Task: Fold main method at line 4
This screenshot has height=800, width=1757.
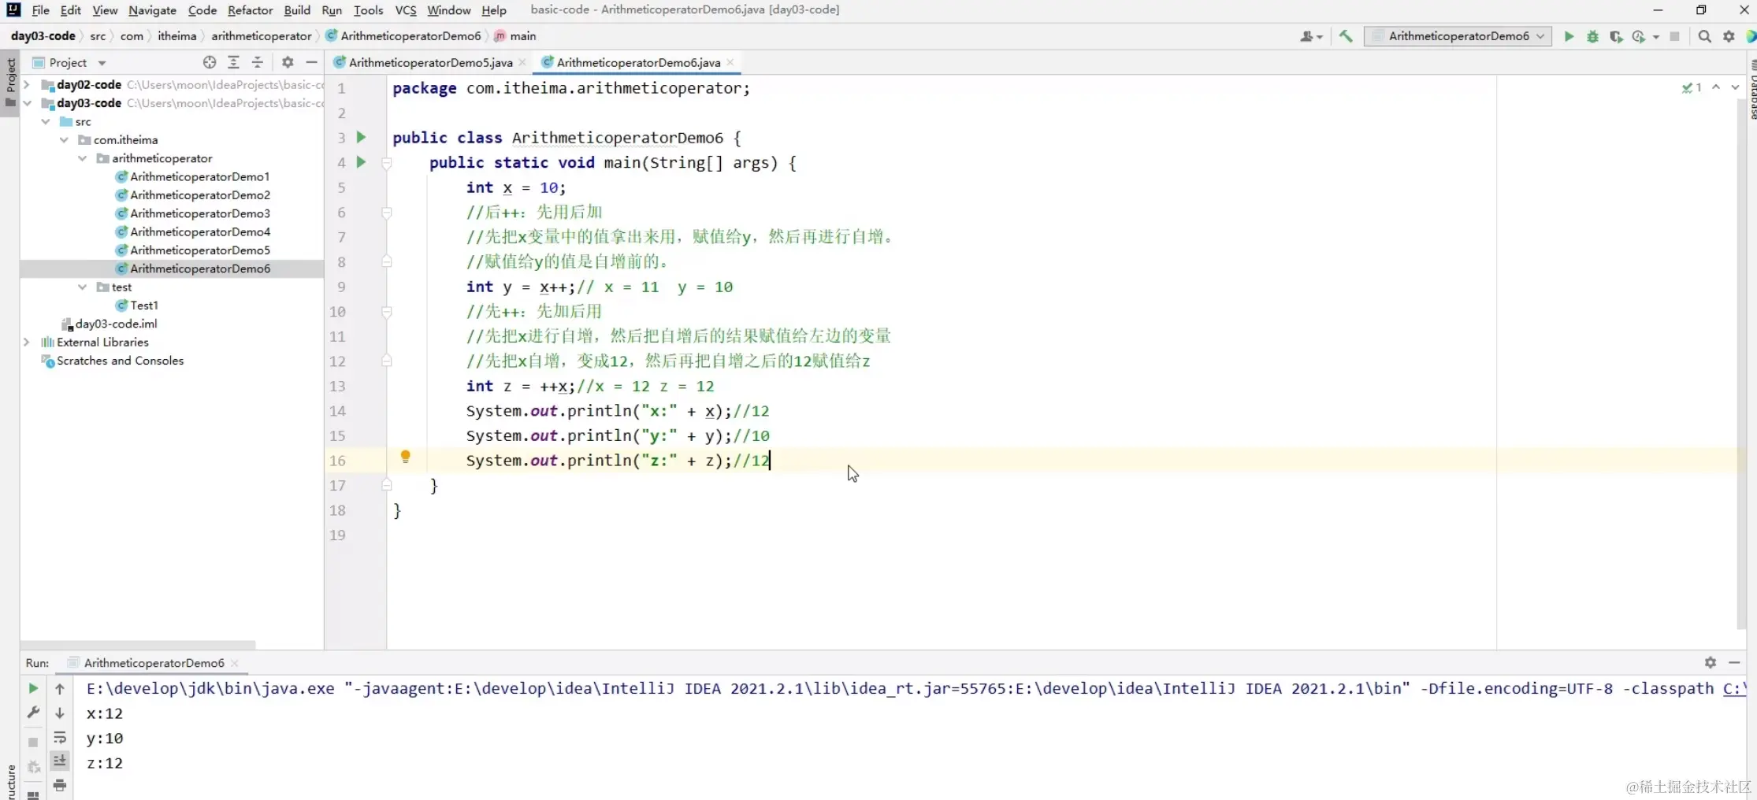Action: click(387, 163)
